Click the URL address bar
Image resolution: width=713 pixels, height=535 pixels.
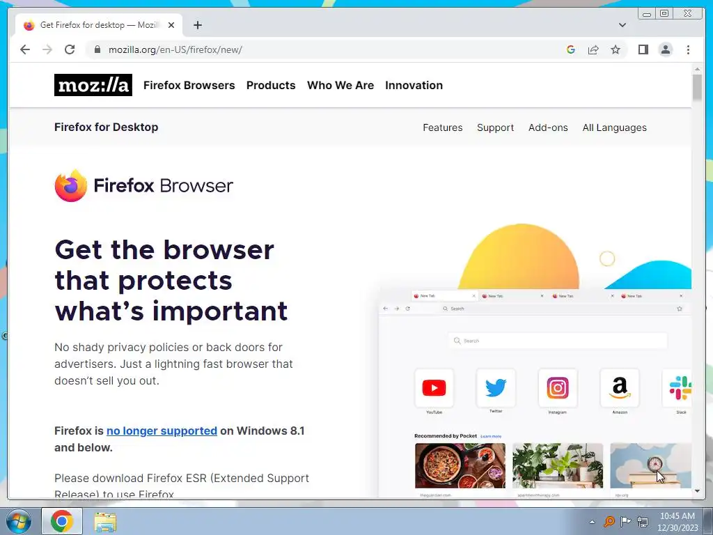tap(327, 49)
